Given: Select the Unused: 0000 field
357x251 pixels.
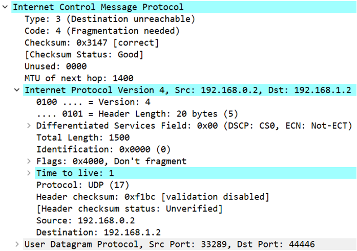Looking at the screenshot, I should (55, 66).
